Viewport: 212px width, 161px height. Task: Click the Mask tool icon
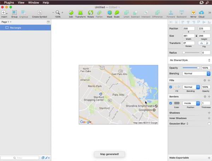110,12
